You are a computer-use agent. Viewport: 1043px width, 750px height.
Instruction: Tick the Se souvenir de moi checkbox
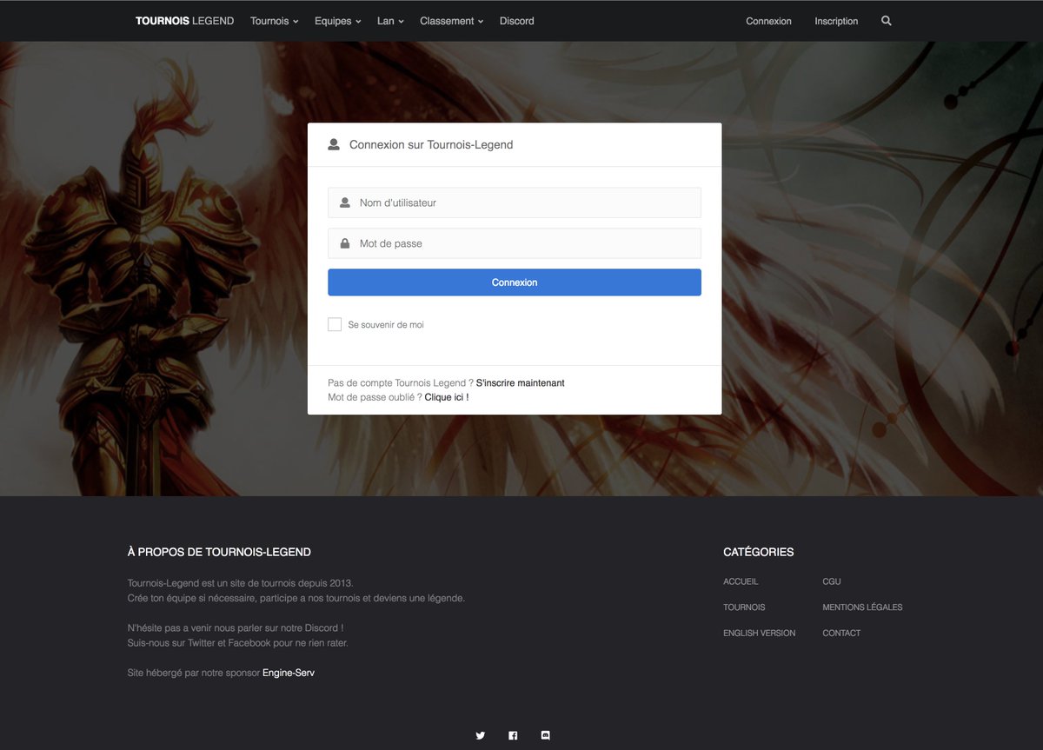(x=335, y=324)
